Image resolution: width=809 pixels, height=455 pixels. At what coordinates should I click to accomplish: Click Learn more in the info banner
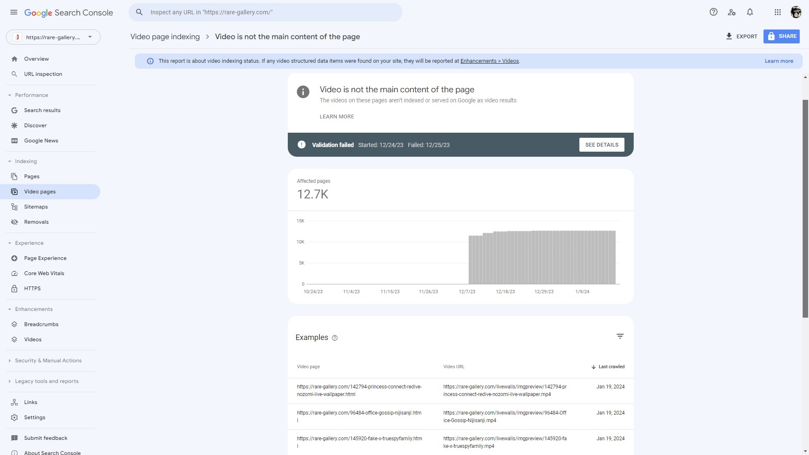779,61
